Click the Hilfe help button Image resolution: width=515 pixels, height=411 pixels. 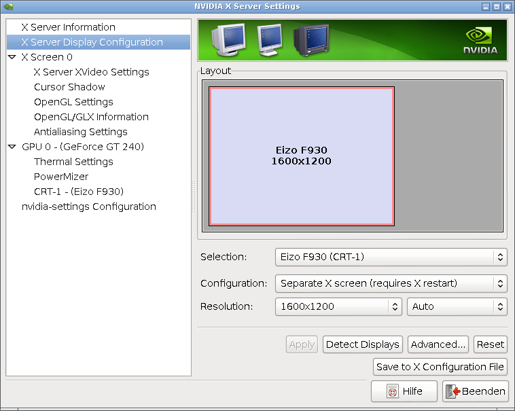tap(404, 391)
